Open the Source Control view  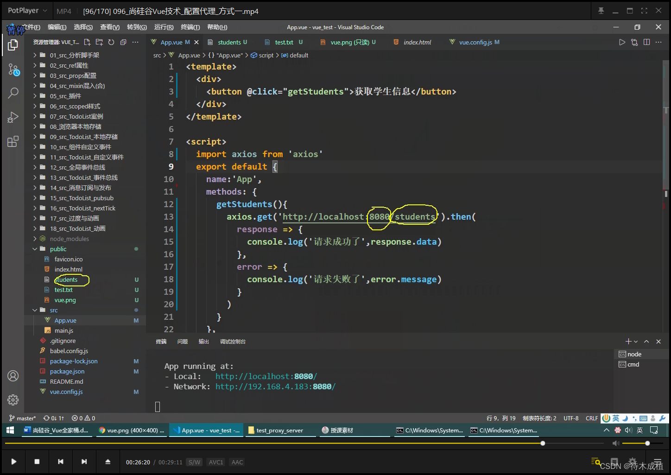[x=13, y=70]
